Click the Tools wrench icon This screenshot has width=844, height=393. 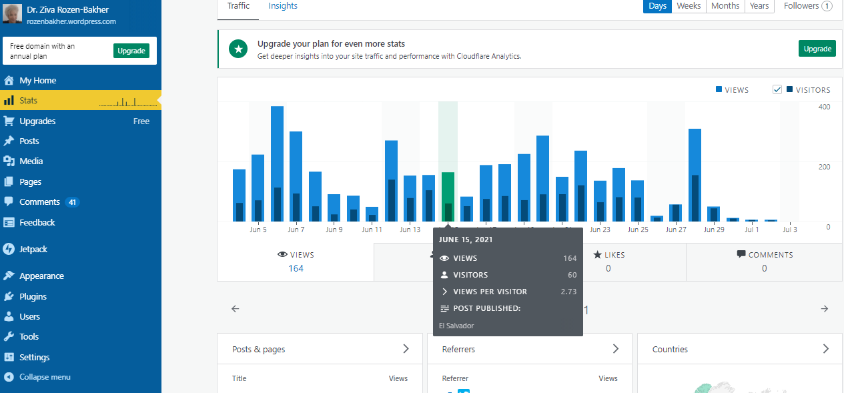(x=9, y=336)
